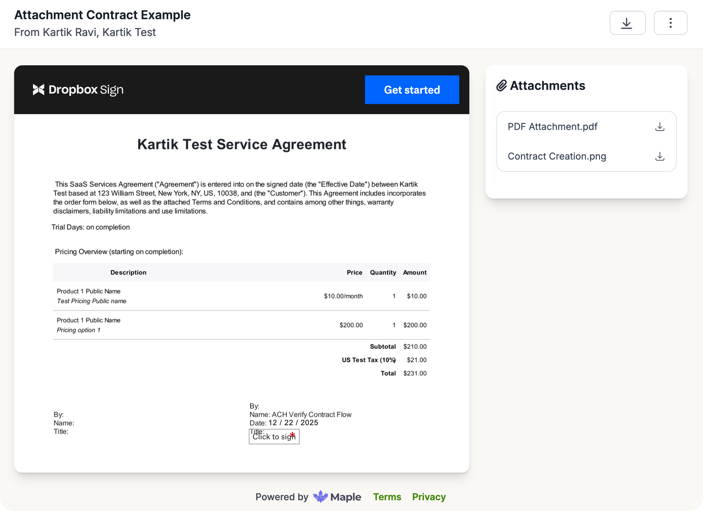Click the Attachment Contract Example title
This screenshot has height=511, width=703.
click(x=102, y=15)
